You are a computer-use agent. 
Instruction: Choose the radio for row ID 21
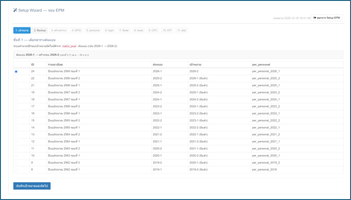click(16, 85)
